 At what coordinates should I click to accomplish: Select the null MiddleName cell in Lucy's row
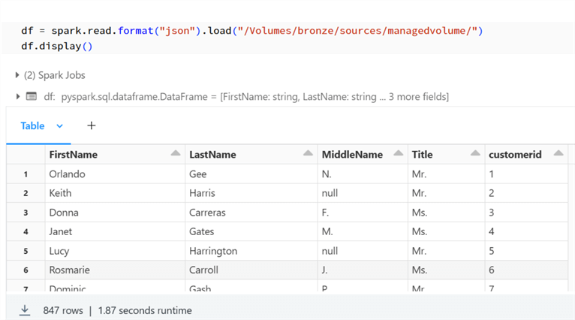[363, 251]
